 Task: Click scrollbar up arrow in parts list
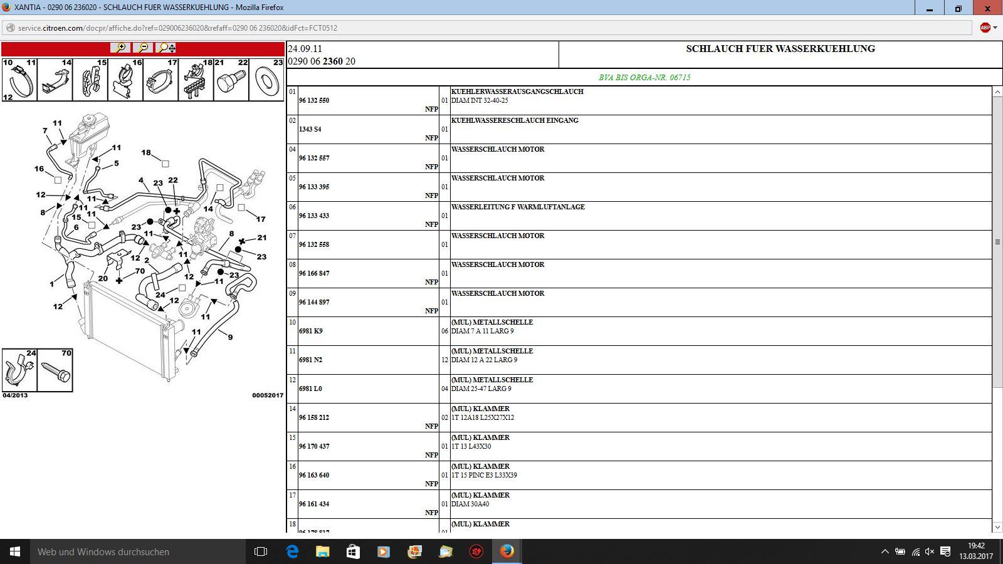997,92
